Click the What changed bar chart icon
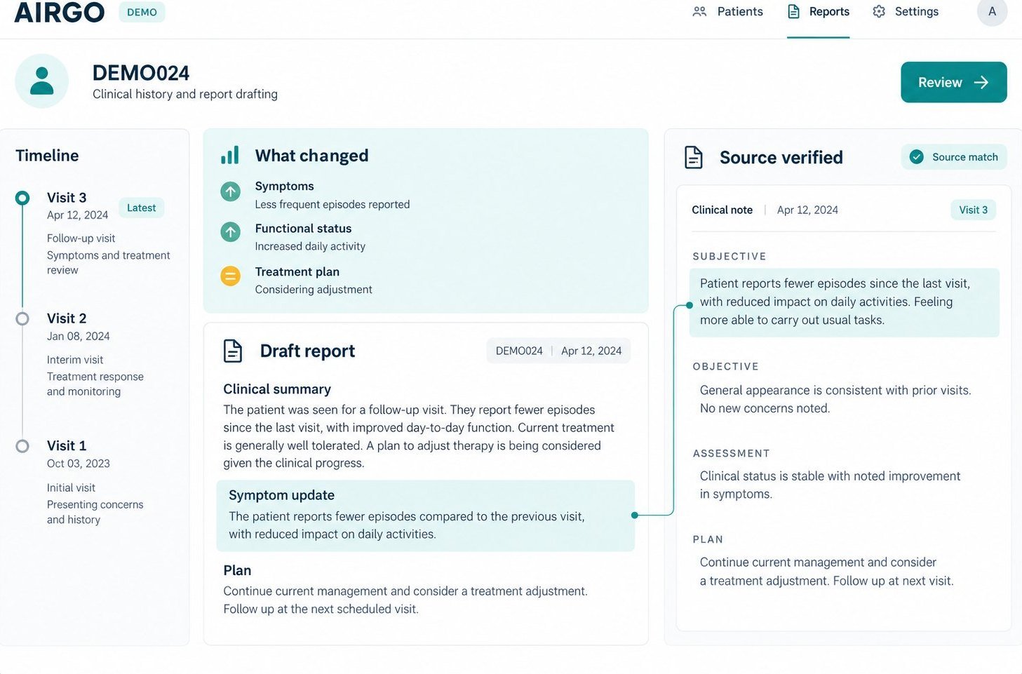The width and height of the screenshot is (1022, 674). pos(230,155)
